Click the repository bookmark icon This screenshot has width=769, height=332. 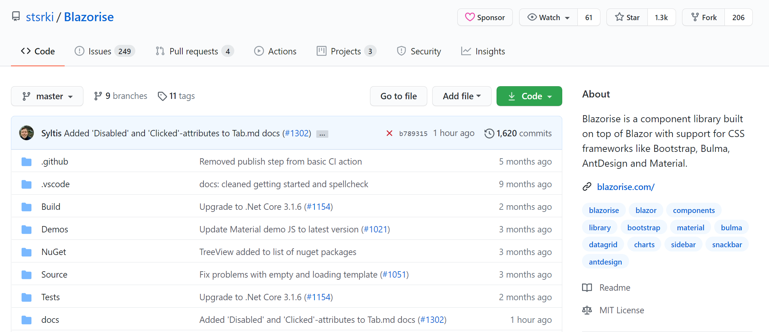(x=16, y=16)
